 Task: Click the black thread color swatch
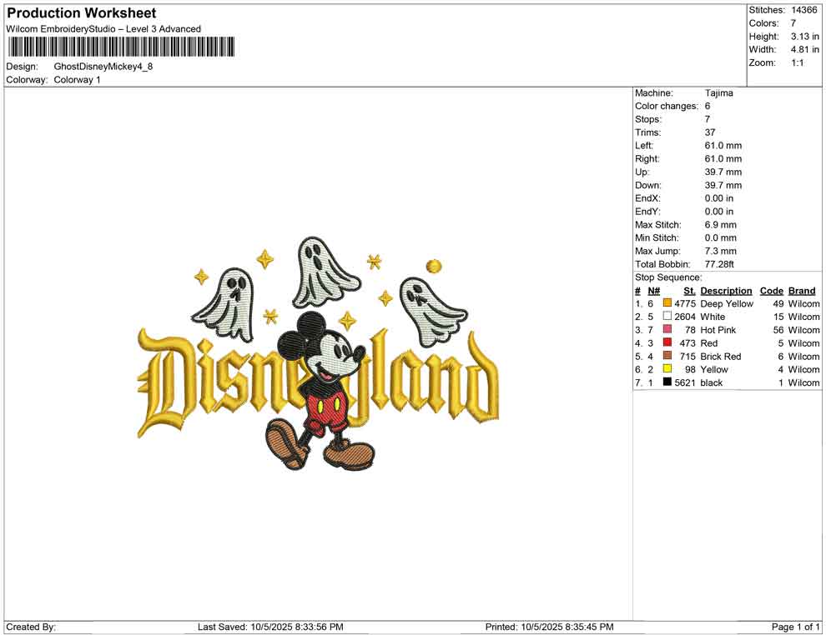click(667, 382)
